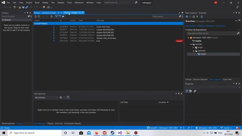Open the Debug menu
242x136 pixels.
[45, 3]
